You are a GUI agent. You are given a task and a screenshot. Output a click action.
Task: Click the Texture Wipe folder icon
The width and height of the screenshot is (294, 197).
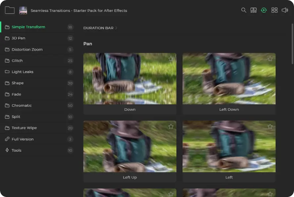pyautogui.click(x=7, y=128)
